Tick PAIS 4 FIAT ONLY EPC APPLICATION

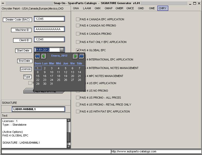78,42
